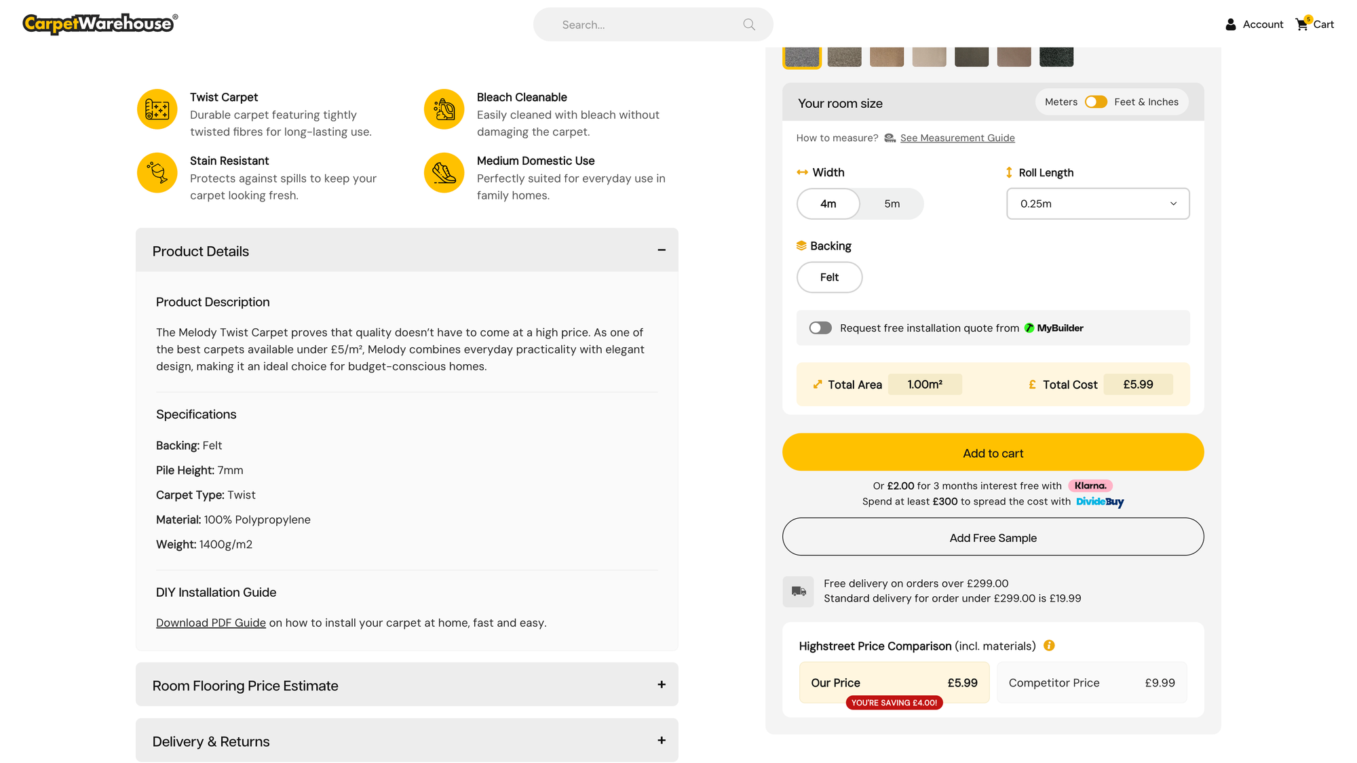Open the shopping cart icon
This screenshot has height=763, width=1357.
tap(1303, 24)
